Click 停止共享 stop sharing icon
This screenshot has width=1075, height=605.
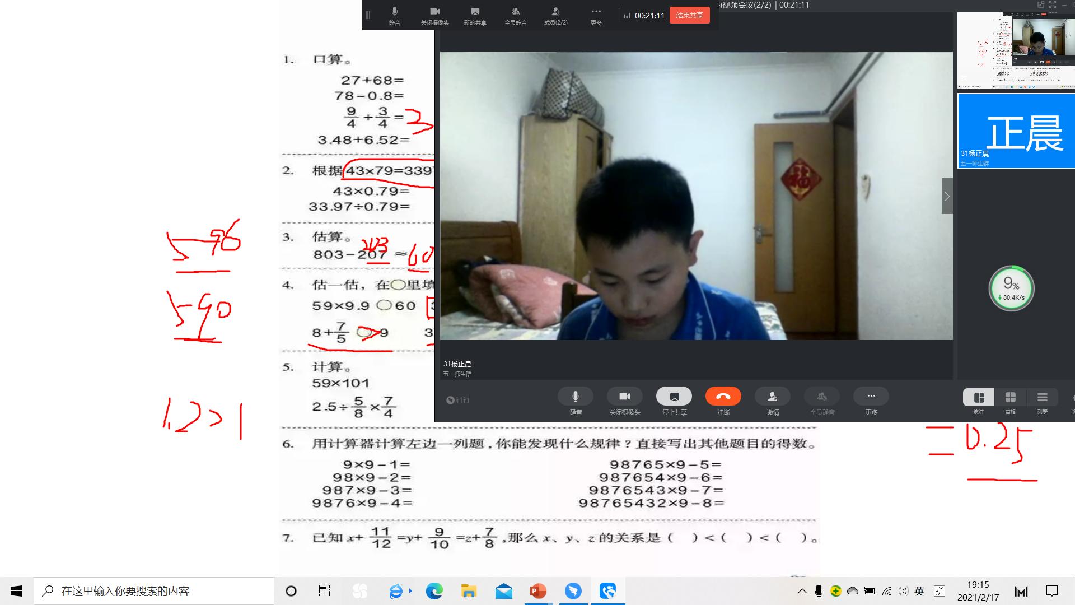674,397
